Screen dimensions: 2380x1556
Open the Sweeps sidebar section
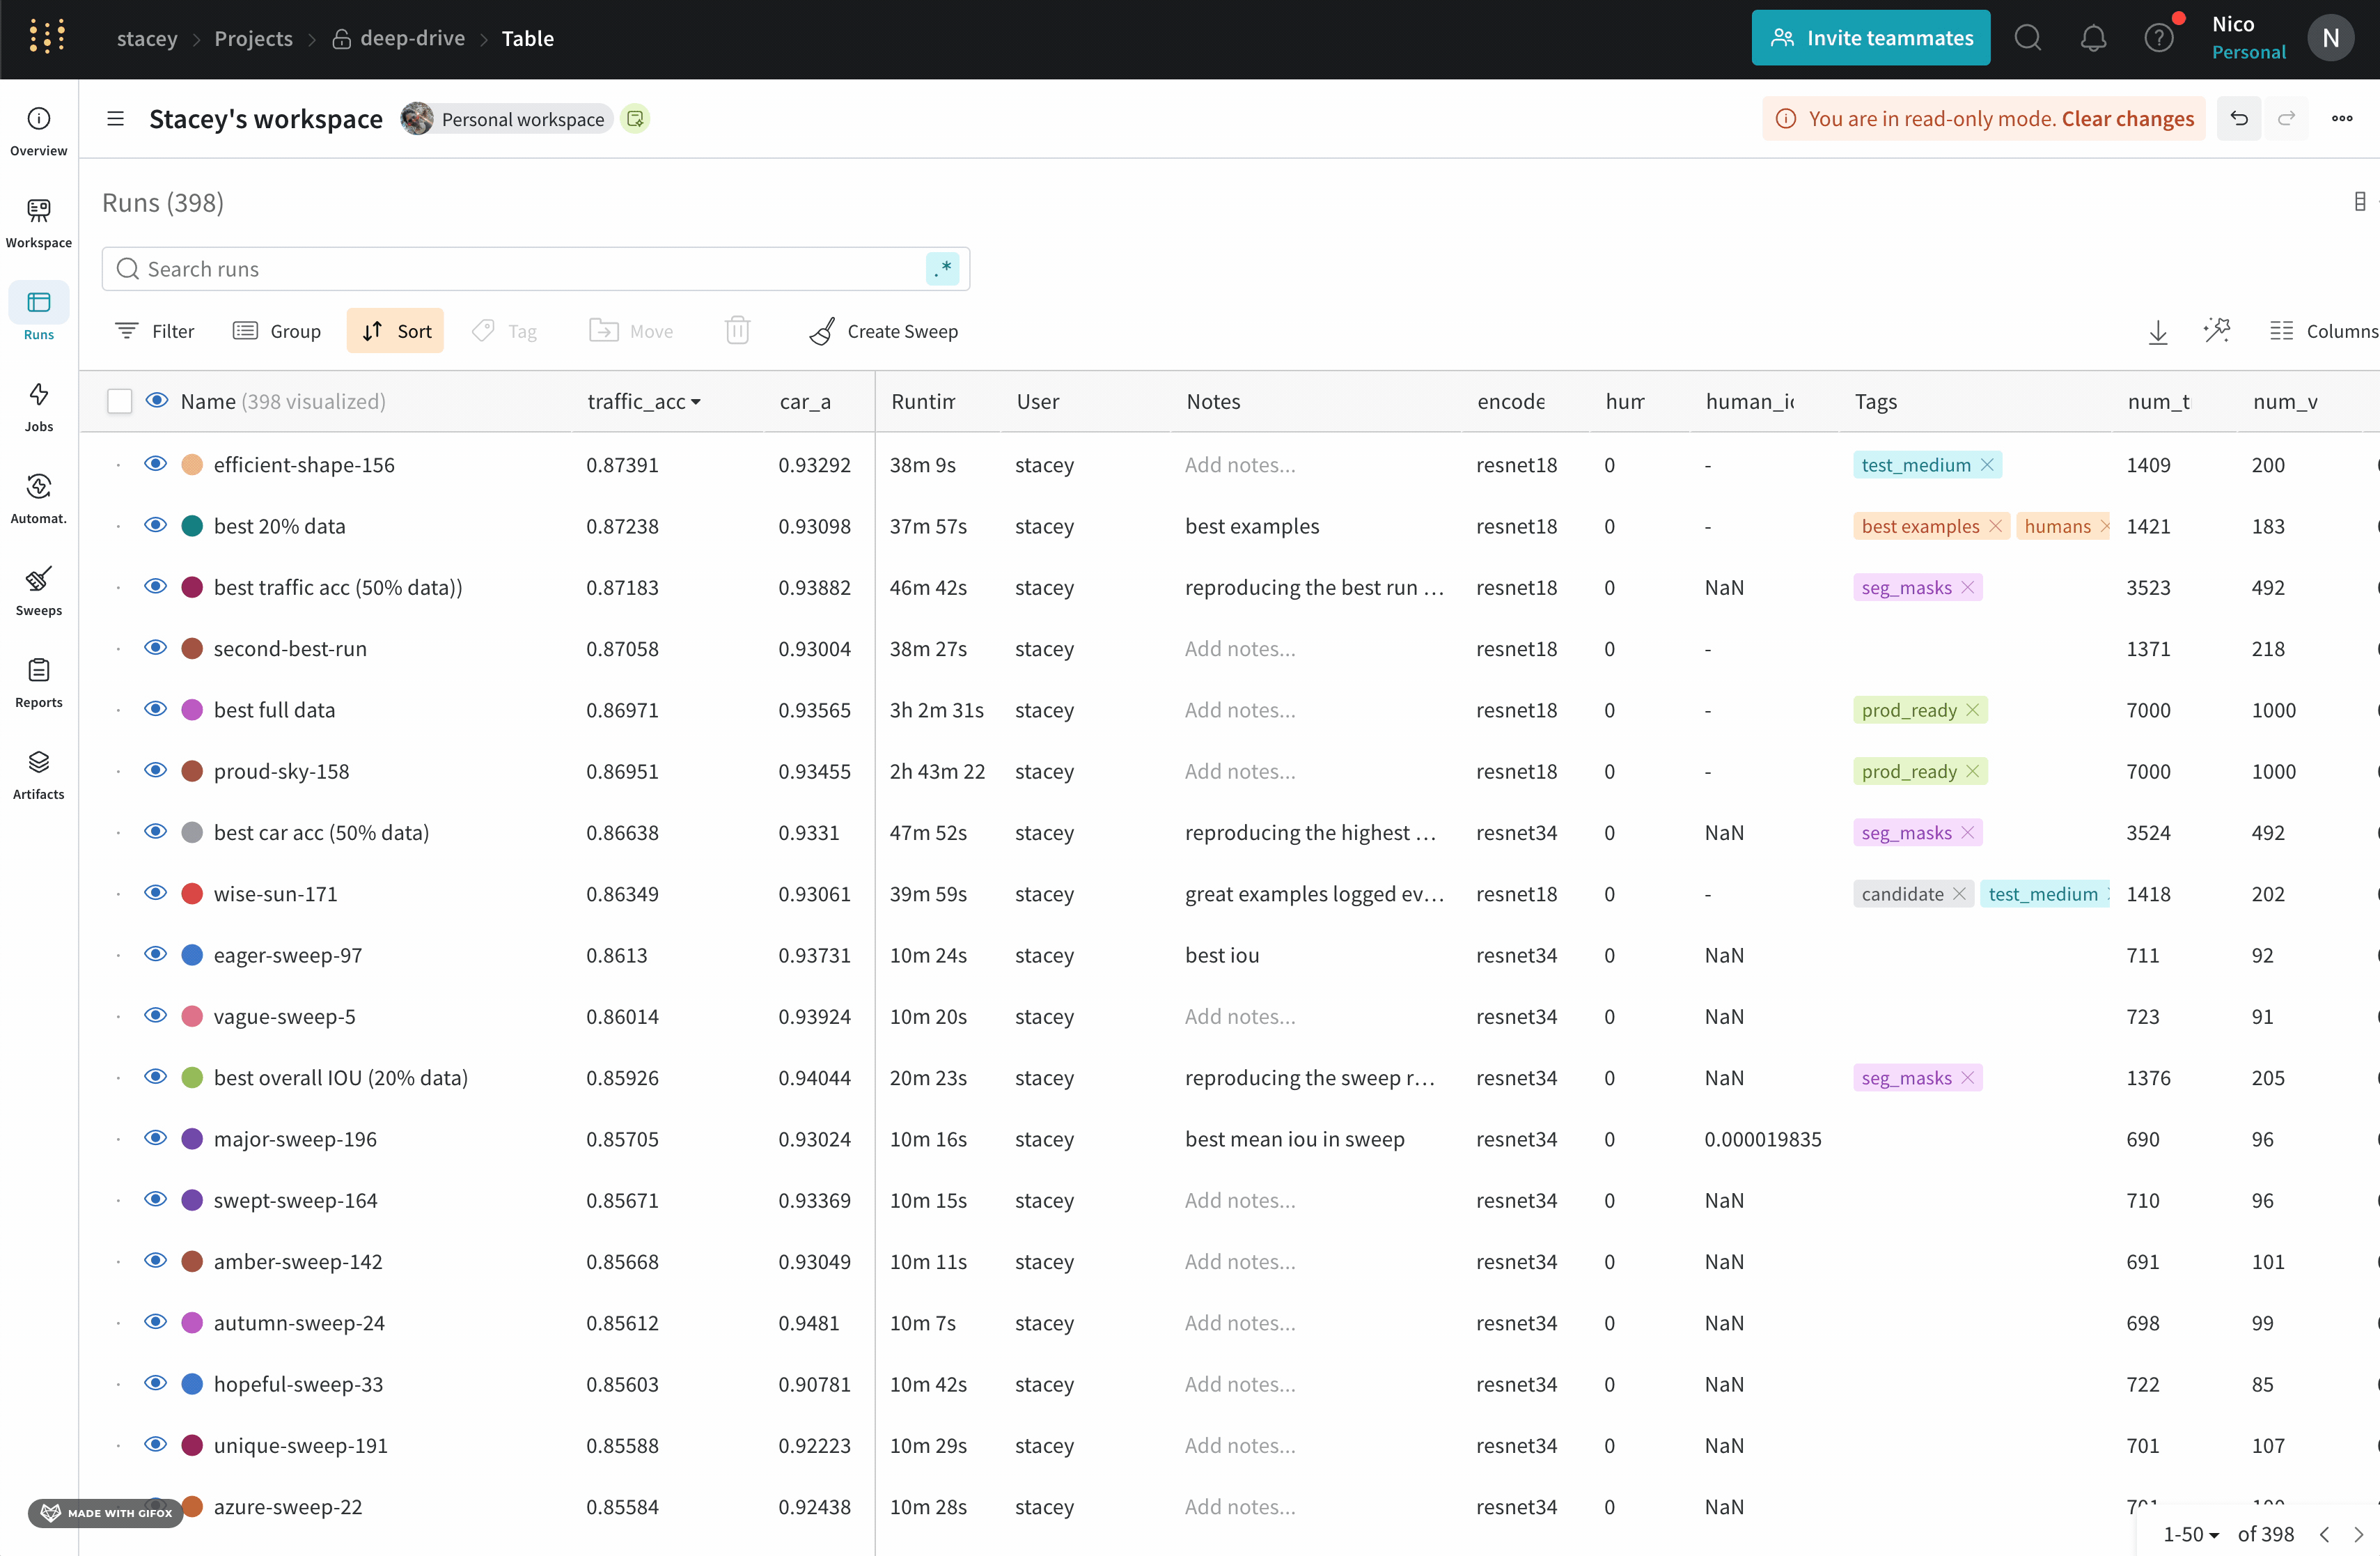pyautogui.click(x=38, y=590)
